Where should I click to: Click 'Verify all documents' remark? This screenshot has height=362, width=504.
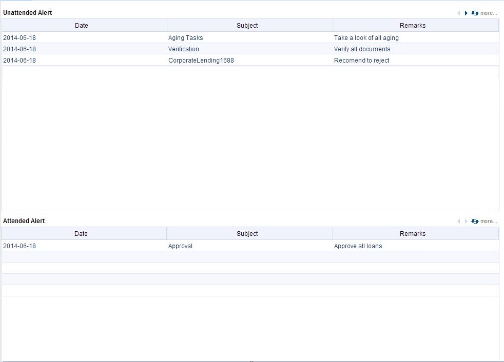(x=362, y=49)
